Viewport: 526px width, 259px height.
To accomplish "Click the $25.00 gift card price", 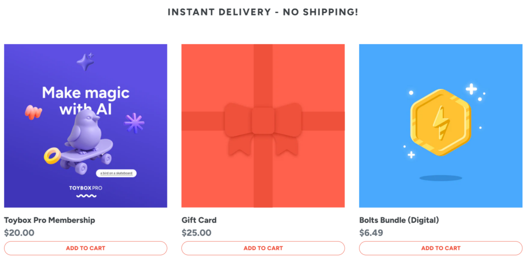I will click(196, 233).
